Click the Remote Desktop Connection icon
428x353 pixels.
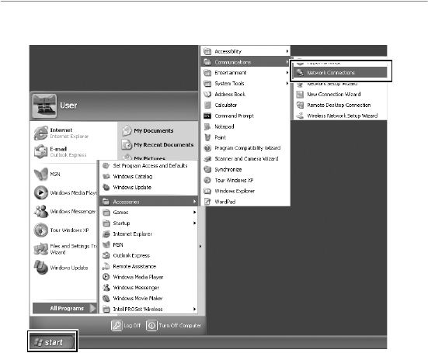pyautogui.click(x=300, y=105)
